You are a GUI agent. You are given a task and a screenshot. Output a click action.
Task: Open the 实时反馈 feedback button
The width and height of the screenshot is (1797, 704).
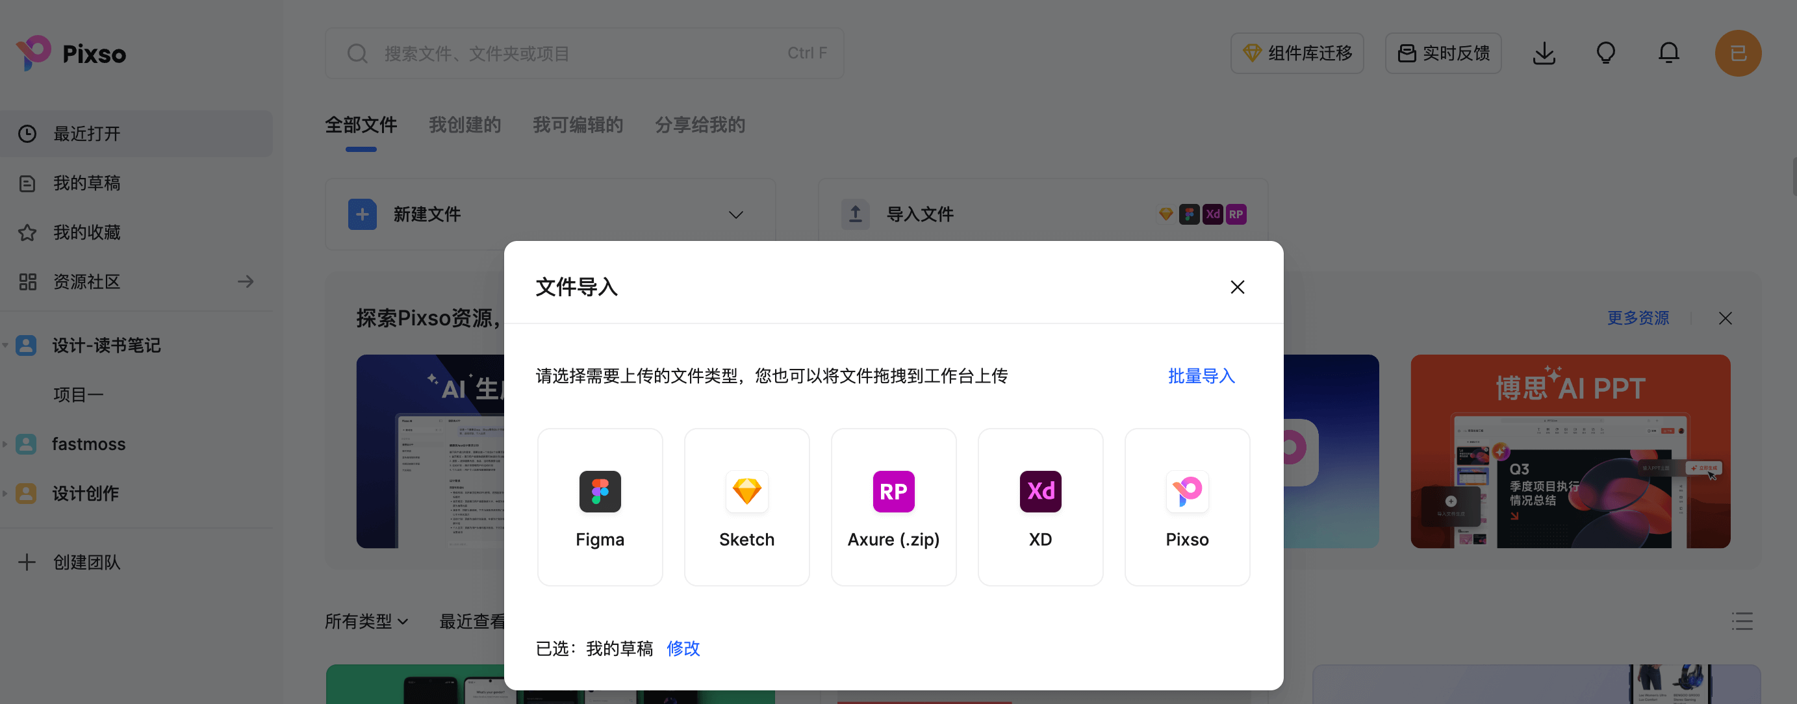(x=1443, y=53)
